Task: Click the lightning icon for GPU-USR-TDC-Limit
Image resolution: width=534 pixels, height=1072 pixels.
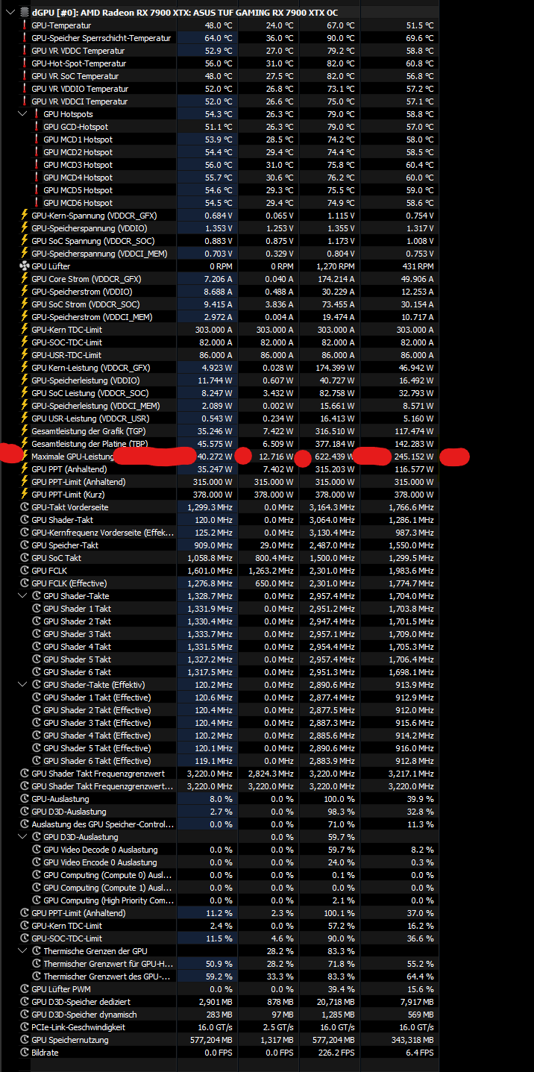Action: 25,355
